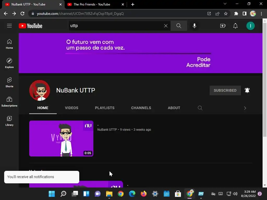Start voice search with the microphone icon

pos(194,26)
